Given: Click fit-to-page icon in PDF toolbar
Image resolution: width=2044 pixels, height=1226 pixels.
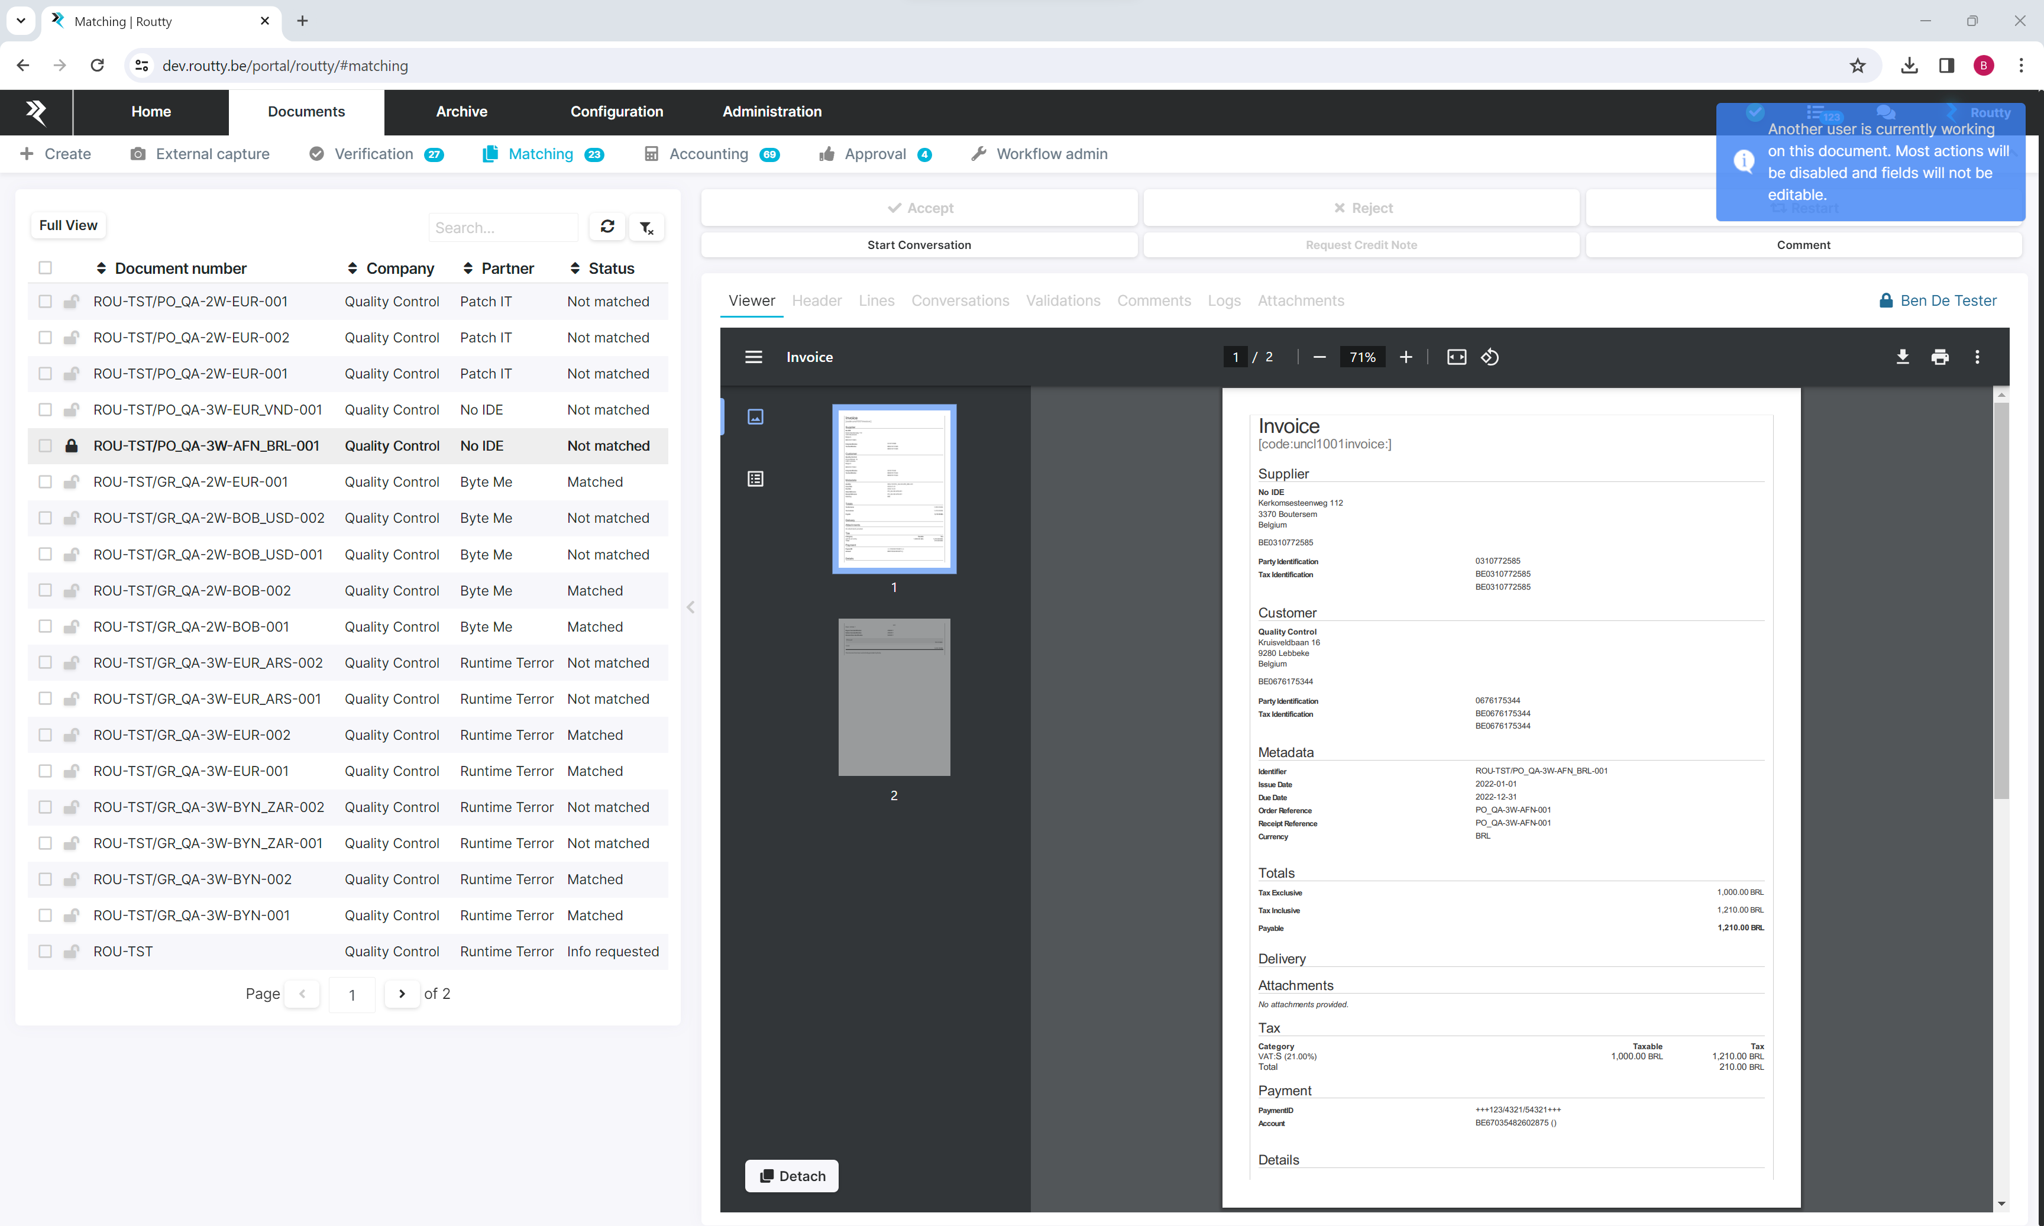Looking at the screenshot, I should pyautogui.click(x=1457, y=357).
